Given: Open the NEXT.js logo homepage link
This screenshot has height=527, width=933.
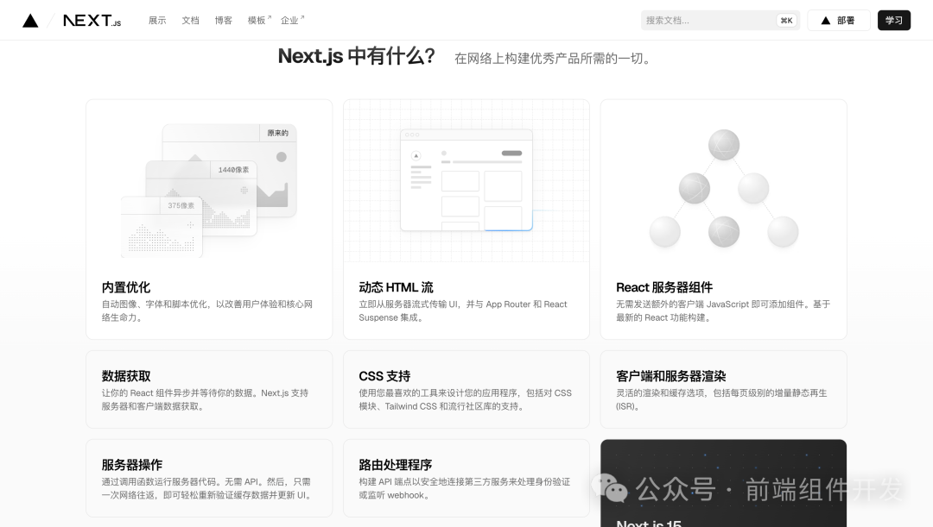Looking at the screenshot, I should [92, 21].
